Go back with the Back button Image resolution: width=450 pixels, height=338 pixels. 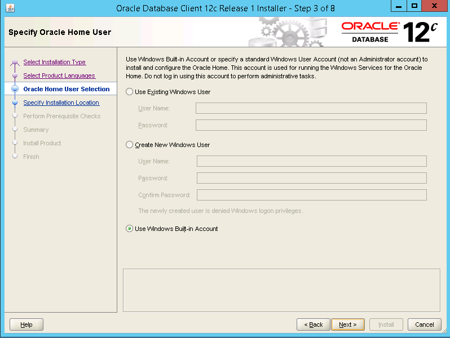click(x=314, y=324)
